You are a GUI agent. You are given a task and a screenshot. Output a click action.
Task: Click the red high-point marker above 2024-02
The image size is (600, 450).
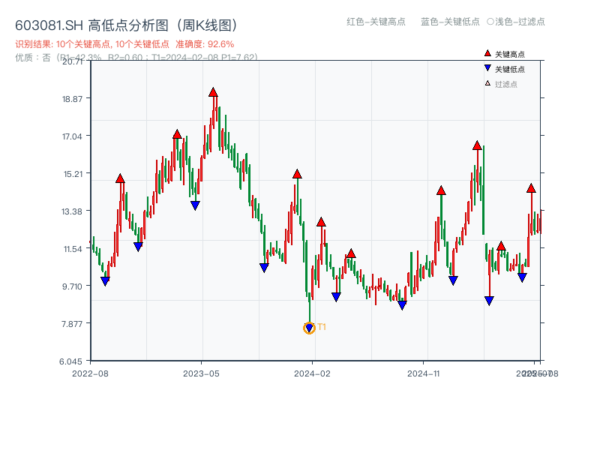pyautogui.click(x=298, y=175)
